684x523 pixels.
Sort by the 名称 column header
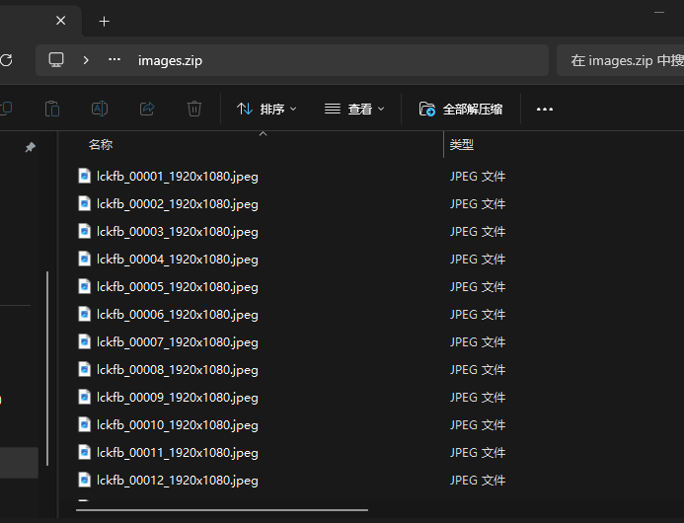[x=101, y=145]
